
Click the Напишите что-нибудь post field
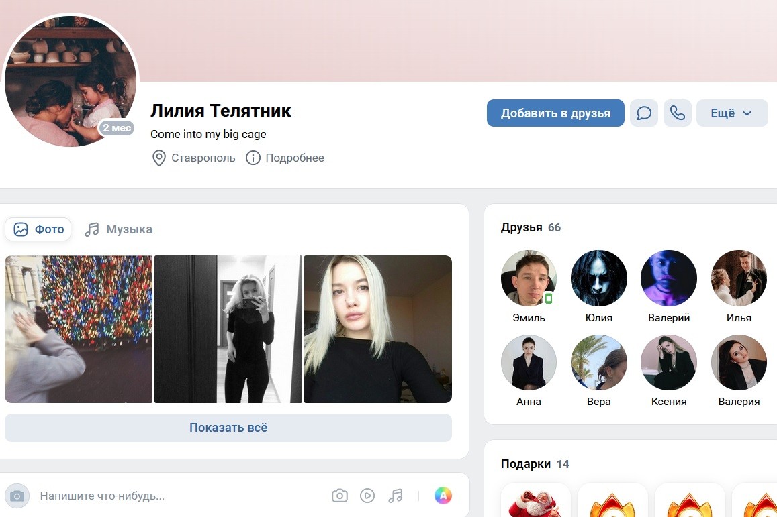coord(102,496)
